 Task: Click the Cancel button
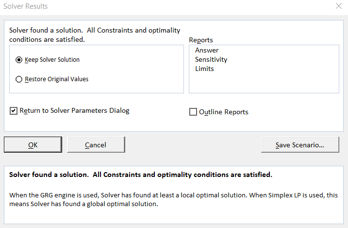click(x=96, y=144)
